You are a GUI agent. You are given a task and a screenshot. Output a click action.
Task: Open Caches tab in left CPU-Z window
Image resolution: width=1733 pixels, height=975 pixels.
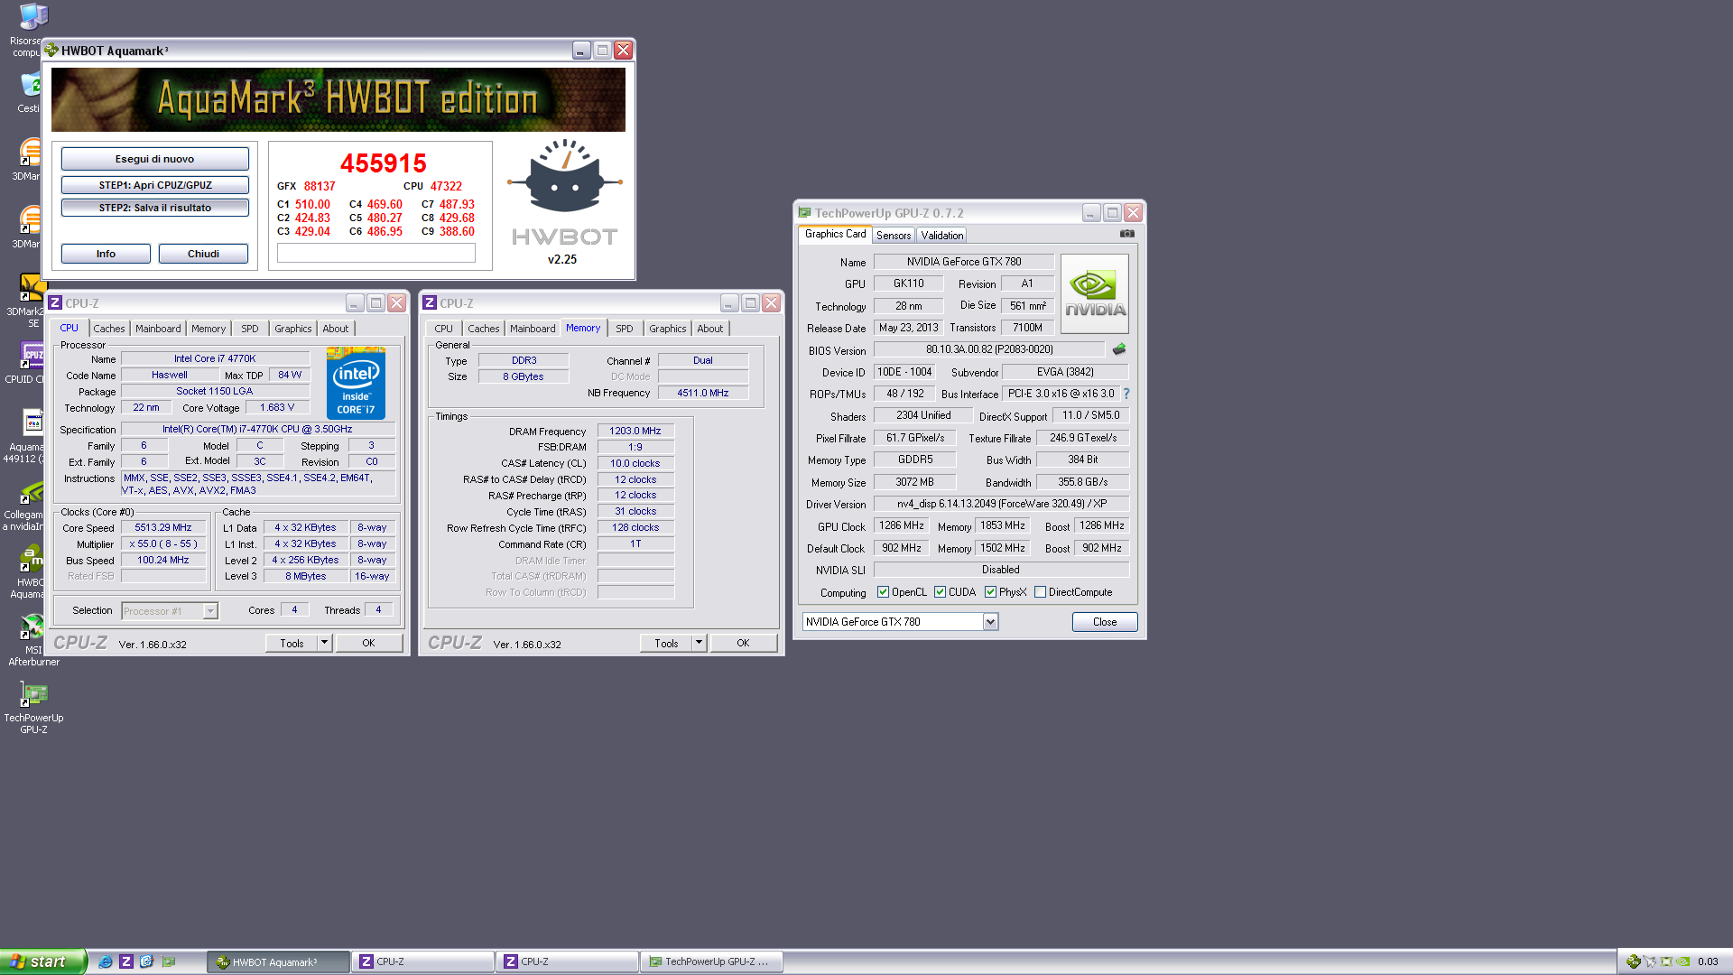109,329
